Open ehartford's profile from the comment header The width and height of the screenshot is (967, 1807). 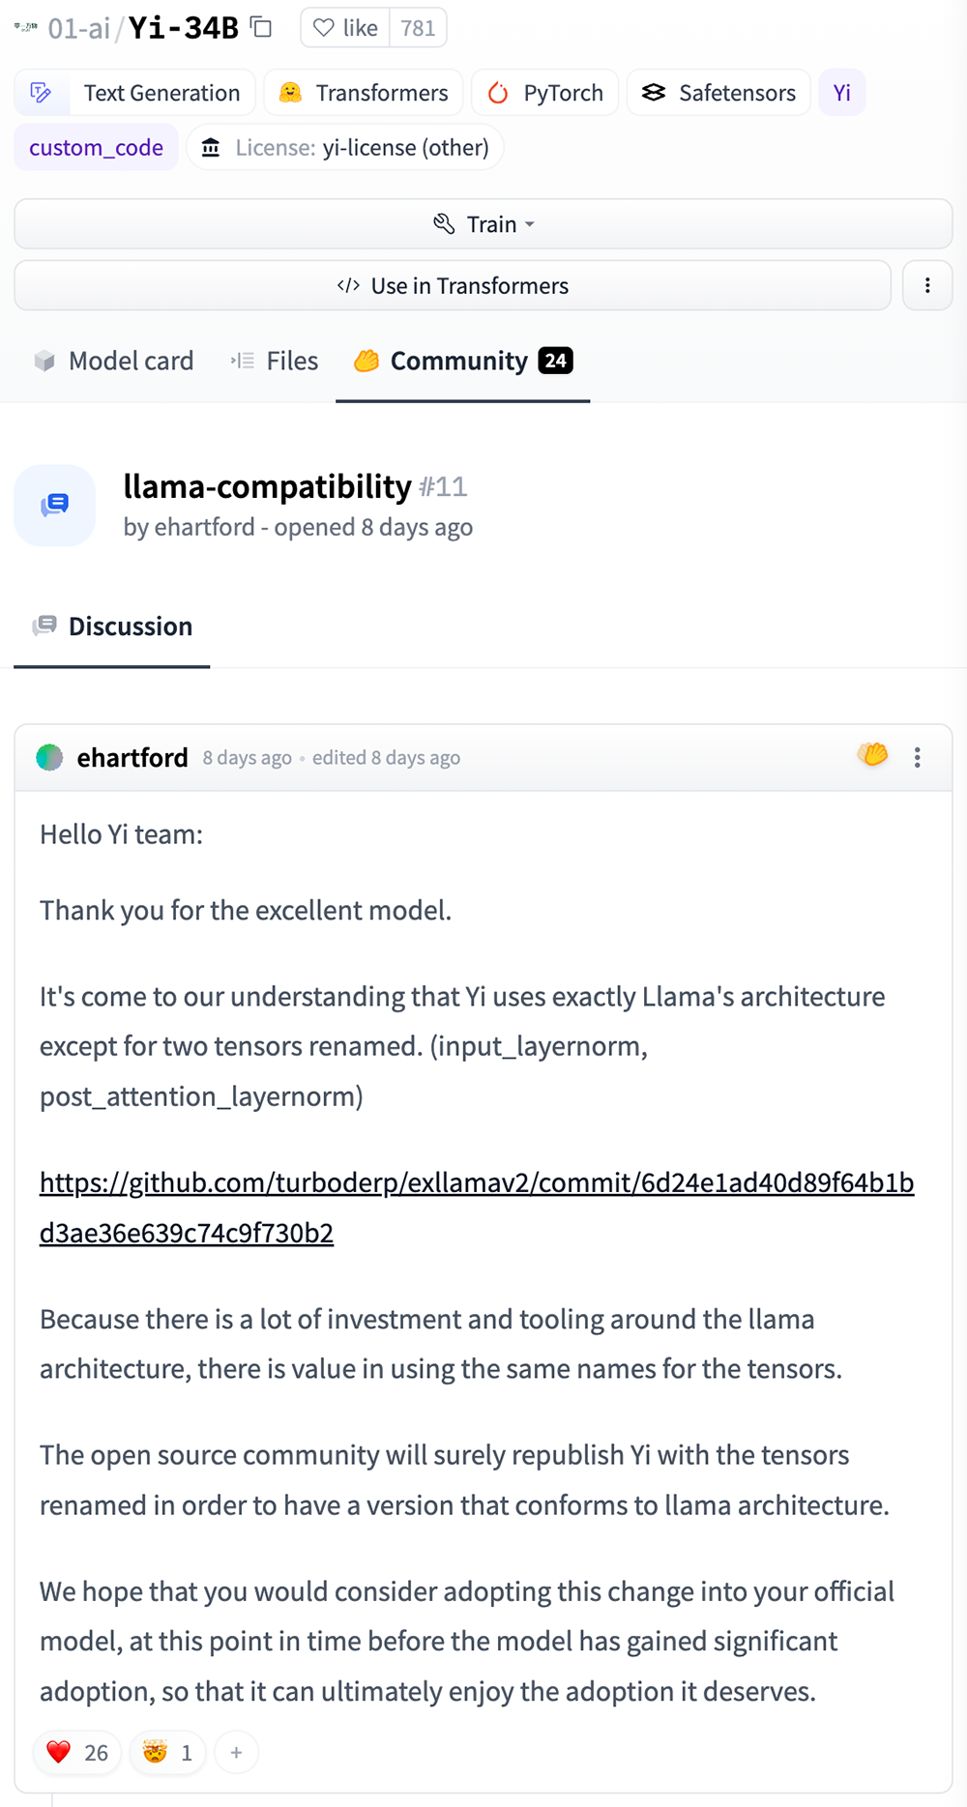coord(132,758)
